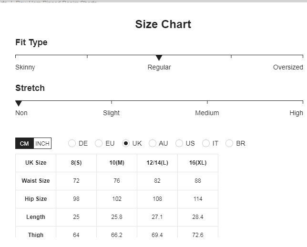Select the DE size region radio button

click(72, 143)
